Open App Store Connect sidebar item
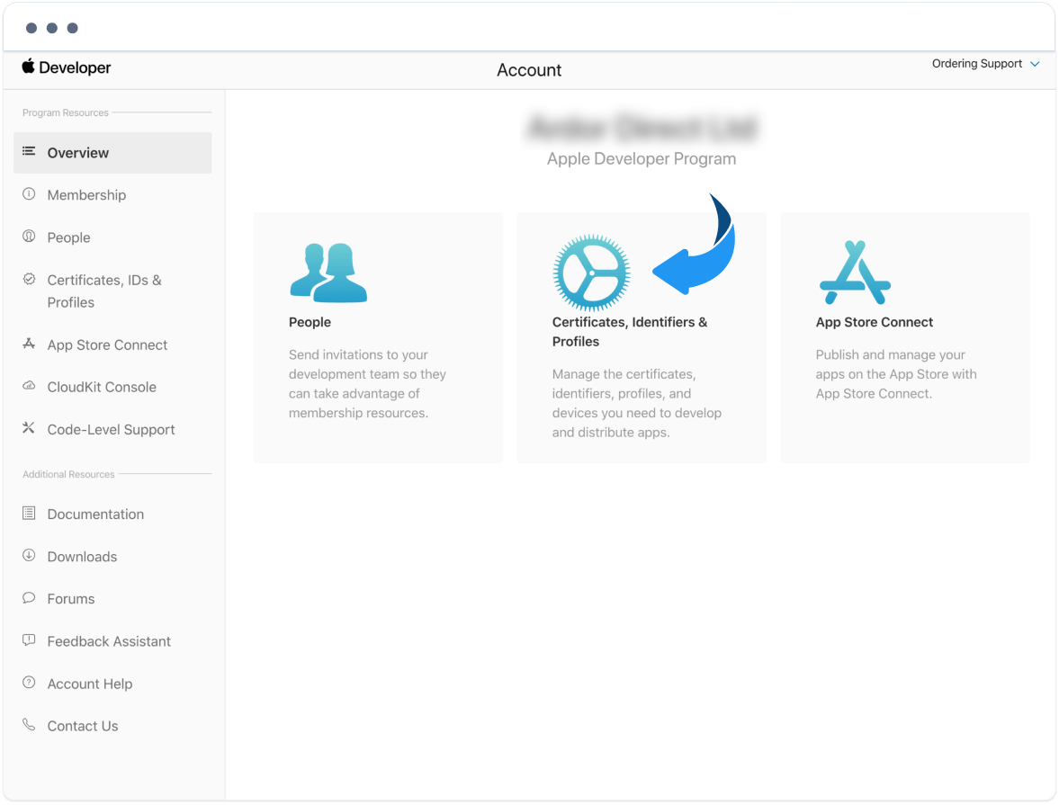This screenshot has height=805, width=1059. 107,345
